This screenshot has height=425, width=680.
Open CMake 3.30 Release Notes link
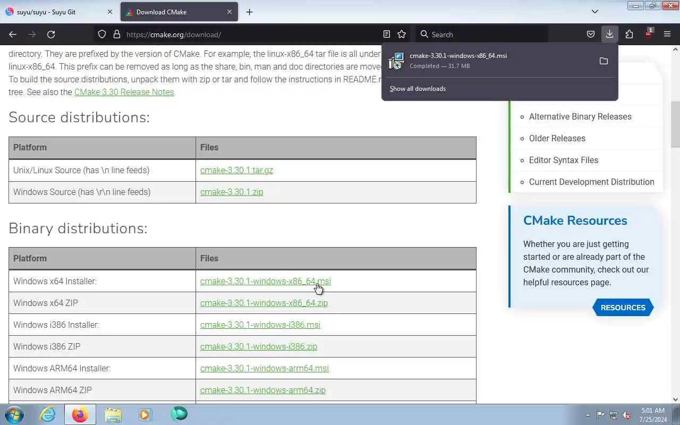(124, 92)
